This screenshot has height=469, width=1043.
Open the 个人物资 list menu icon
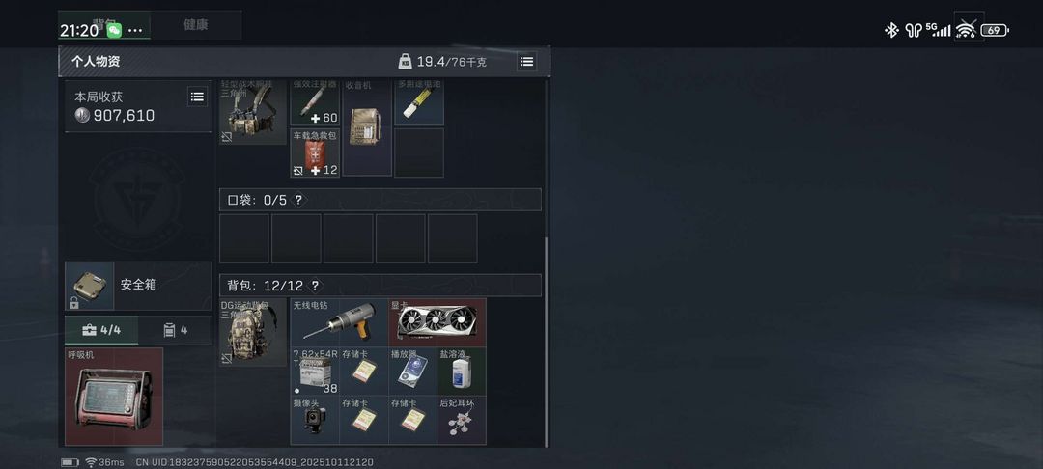point(527,62)
